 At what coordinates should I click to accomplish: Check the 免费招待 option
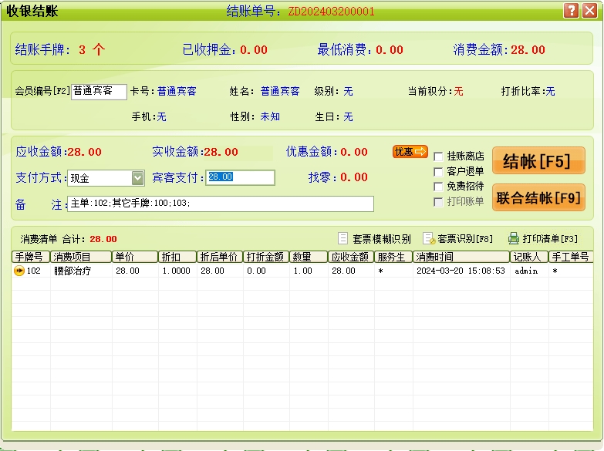point(438,187)
